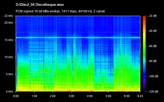Click the 15 kHz frequency axis label
Image resolution: width=164 pixels, height=102 pixels.
(x=9, y=40)
